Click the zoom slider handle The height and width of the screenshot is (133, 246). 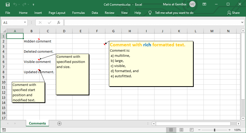tap(214, 130)
